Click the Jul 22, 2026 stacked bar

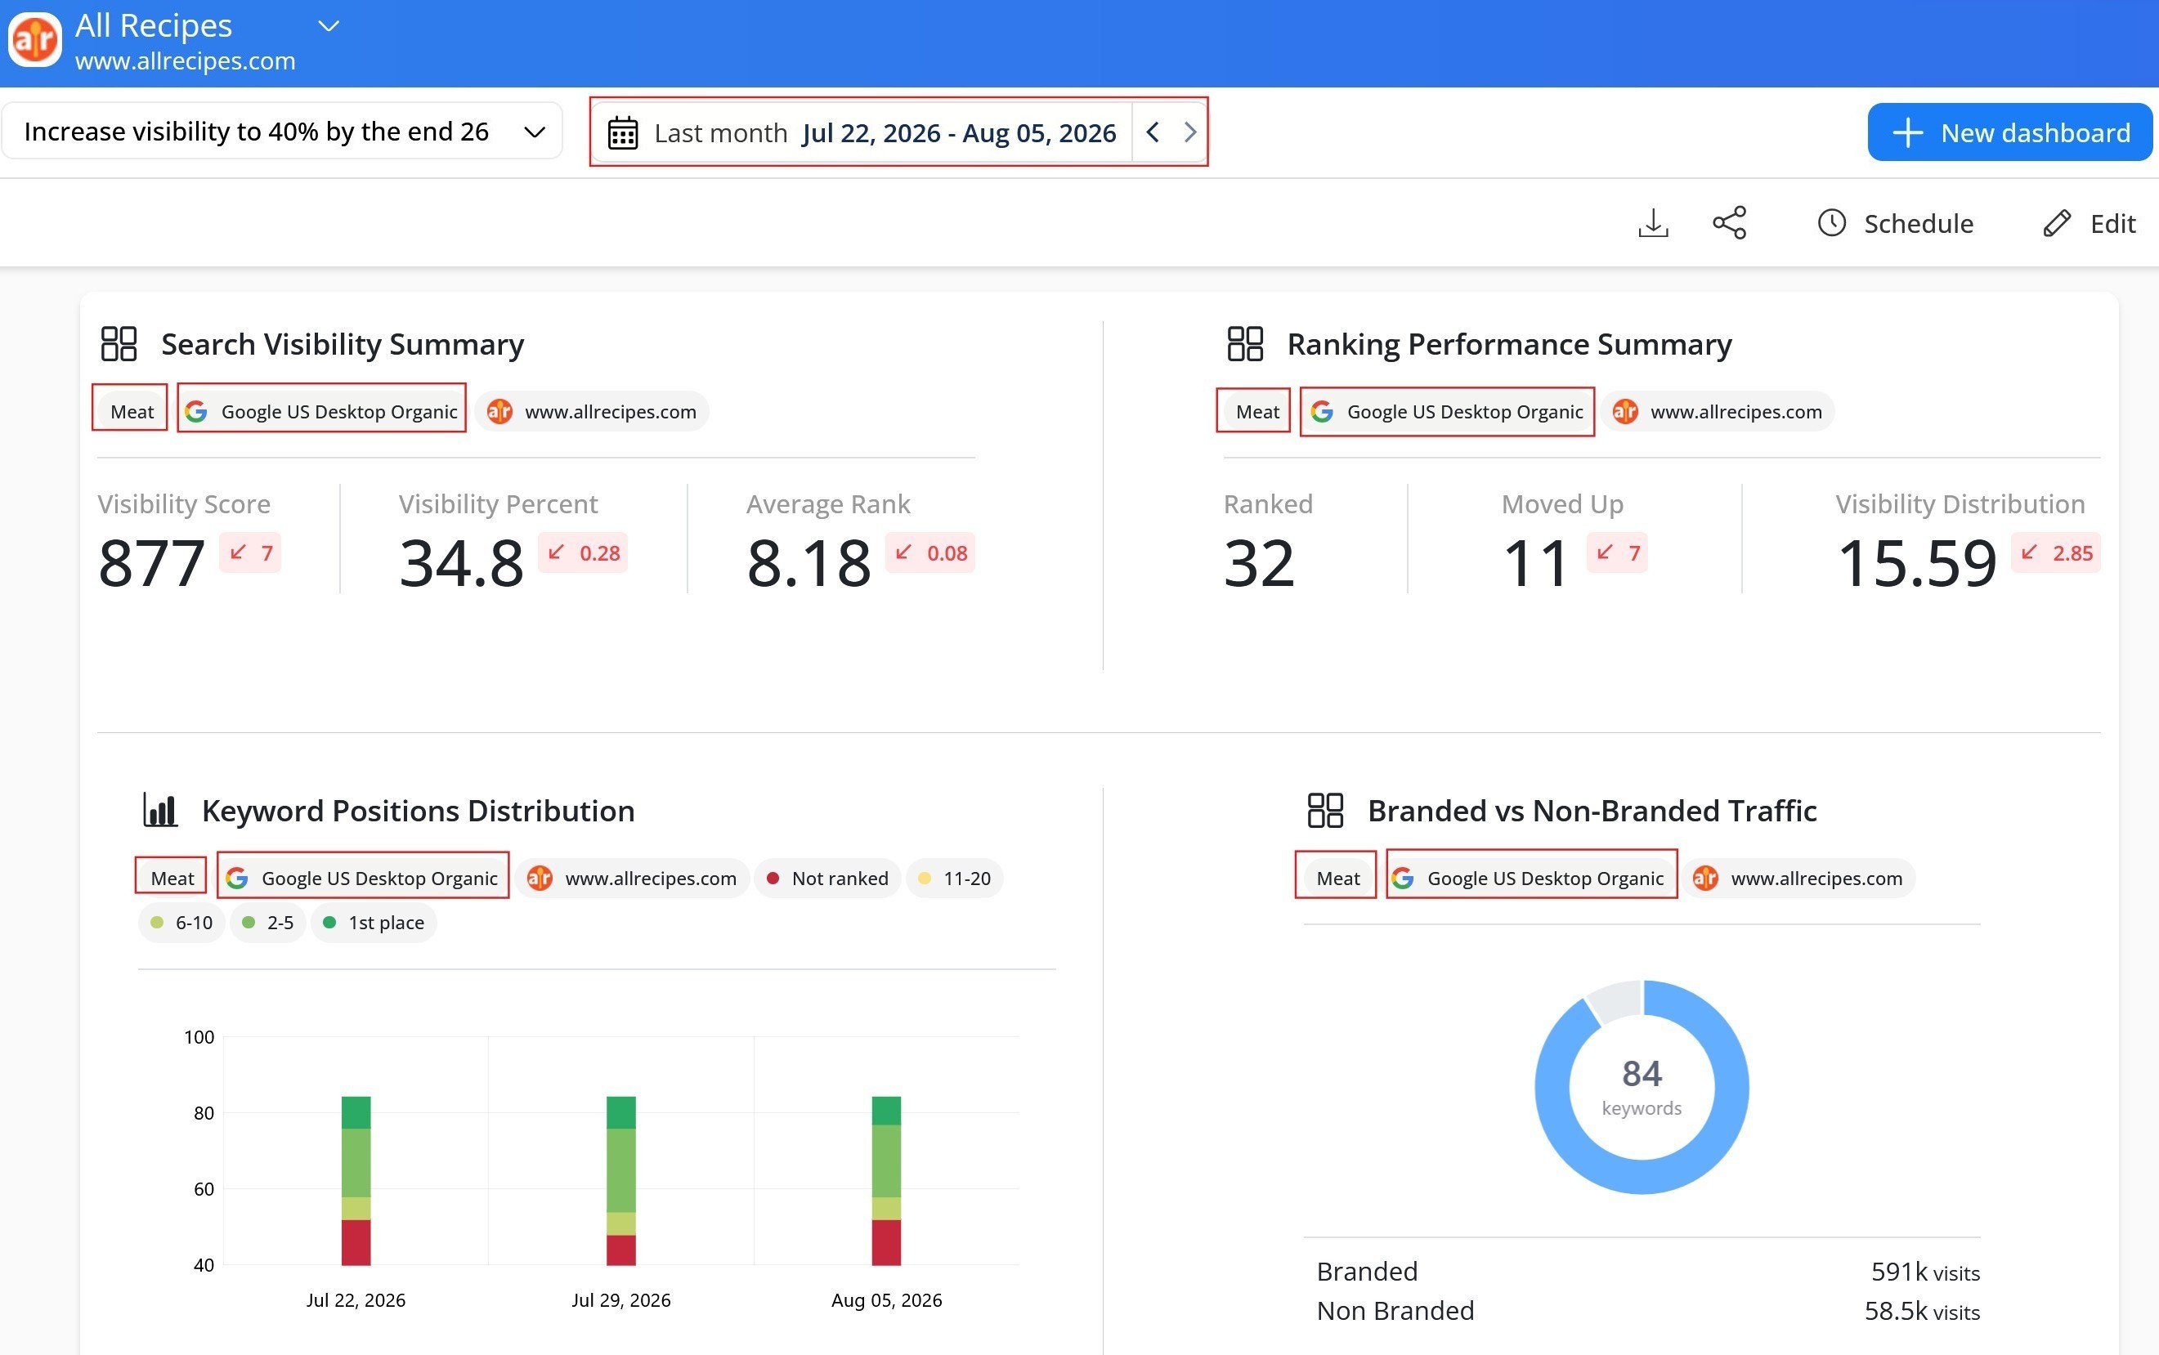tap(356, 1180)
